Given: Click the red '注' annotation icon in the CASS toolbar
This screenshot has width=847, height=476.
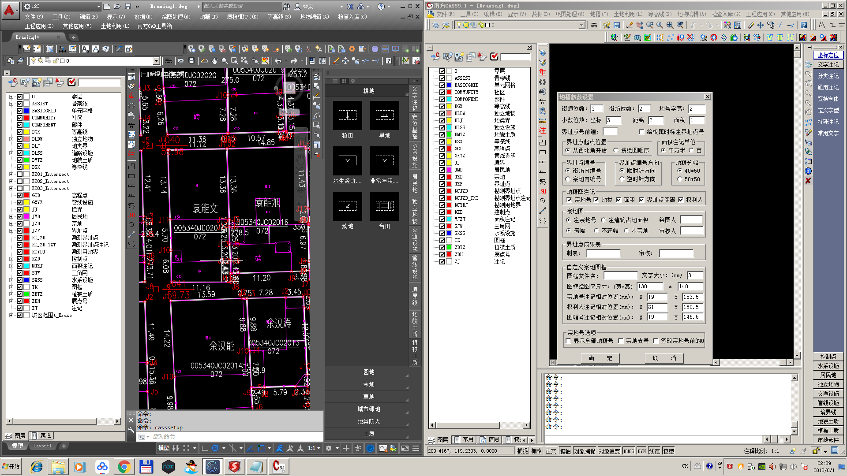Looking at the screenshot, I should pyautogui.click(x=543, y=130).
